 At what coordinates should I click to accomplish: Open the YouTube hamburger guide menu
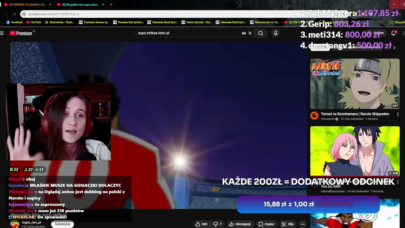coord(2,33)
